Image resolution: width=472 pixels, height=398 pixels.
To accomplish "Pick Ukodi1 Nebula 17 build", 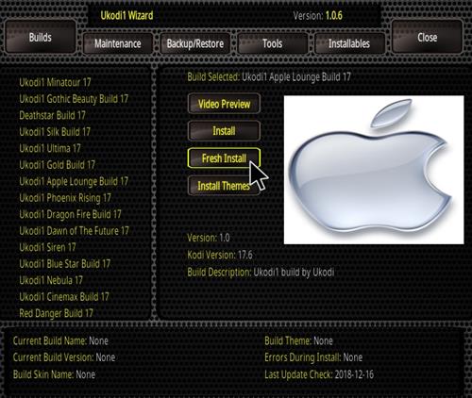I will click(51, 280).
